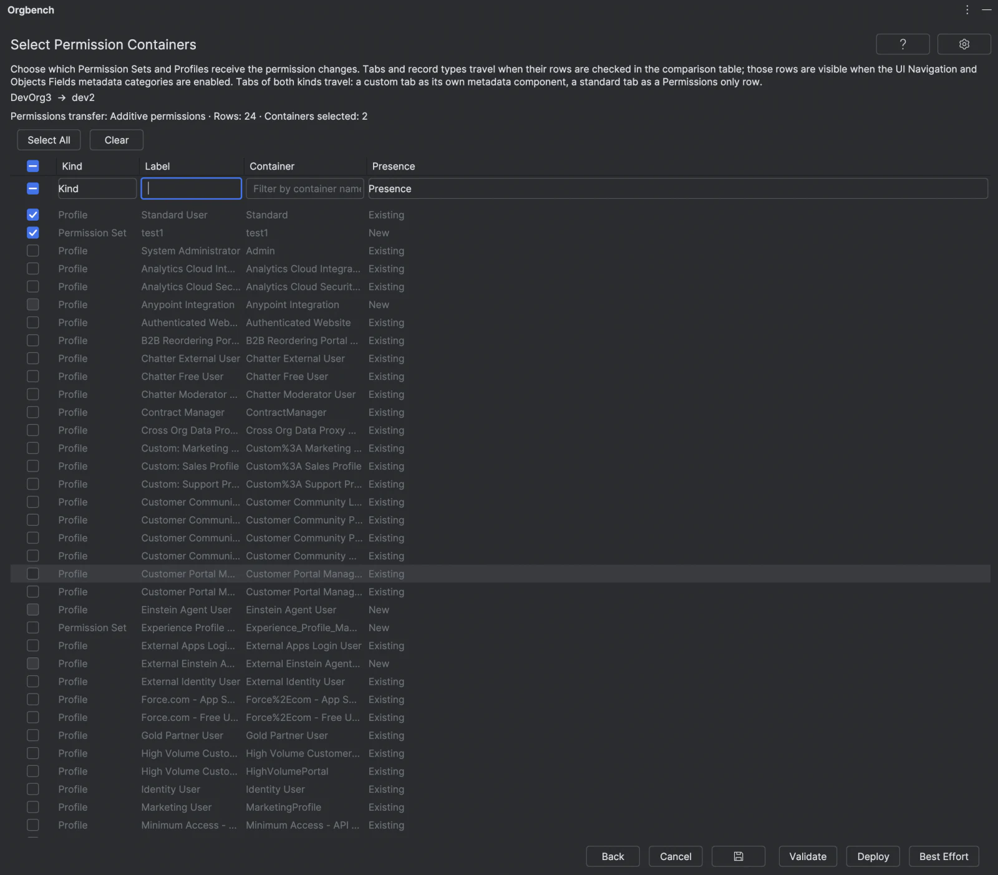Click the Cancel button
The image size is (998, 875).
676,856
